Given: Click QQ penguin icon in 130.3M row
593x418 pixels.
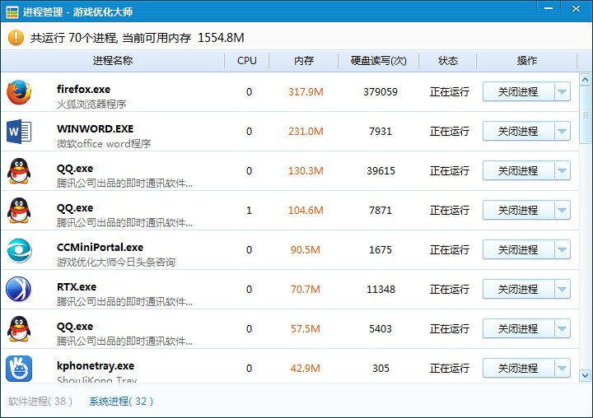Looking at the screenshot, I should click(19, 171).
